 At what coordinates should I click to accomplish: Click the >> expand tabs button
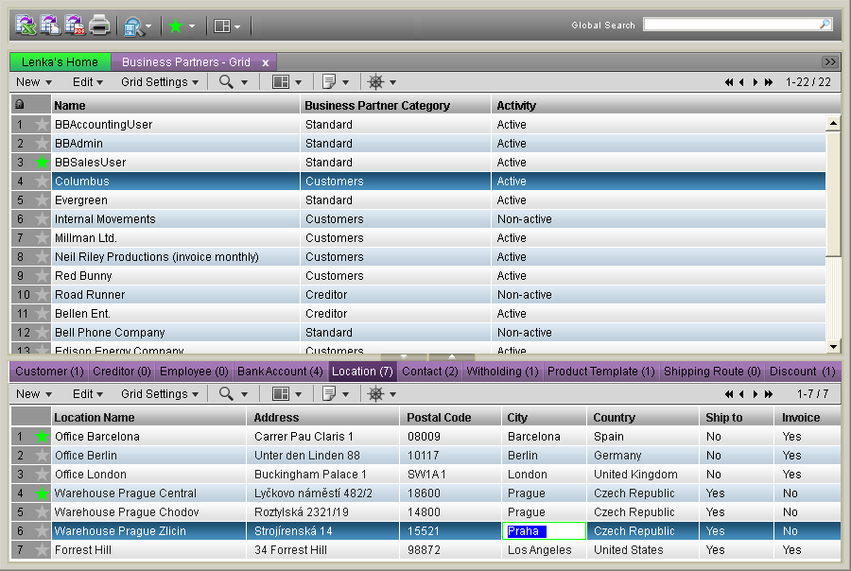[829, 62]
